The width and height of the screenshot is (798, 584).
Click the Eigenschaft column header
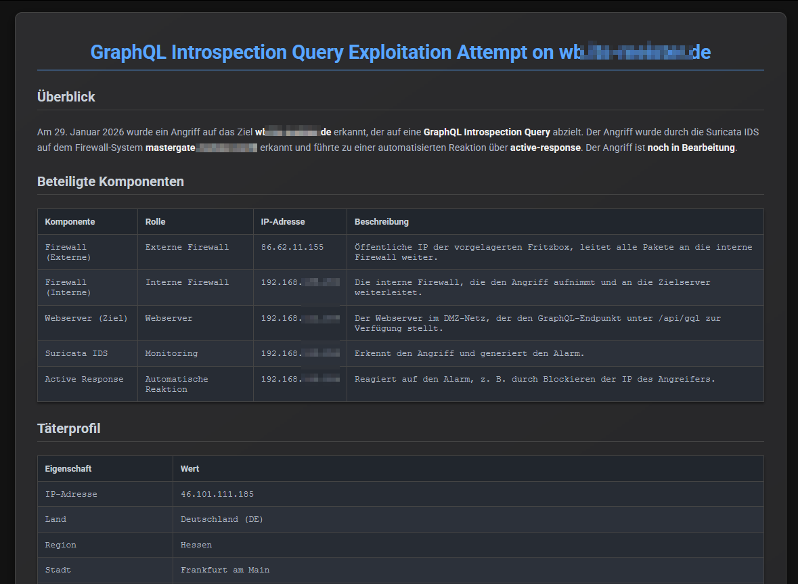pyautogui.click(x=68, y=468)
